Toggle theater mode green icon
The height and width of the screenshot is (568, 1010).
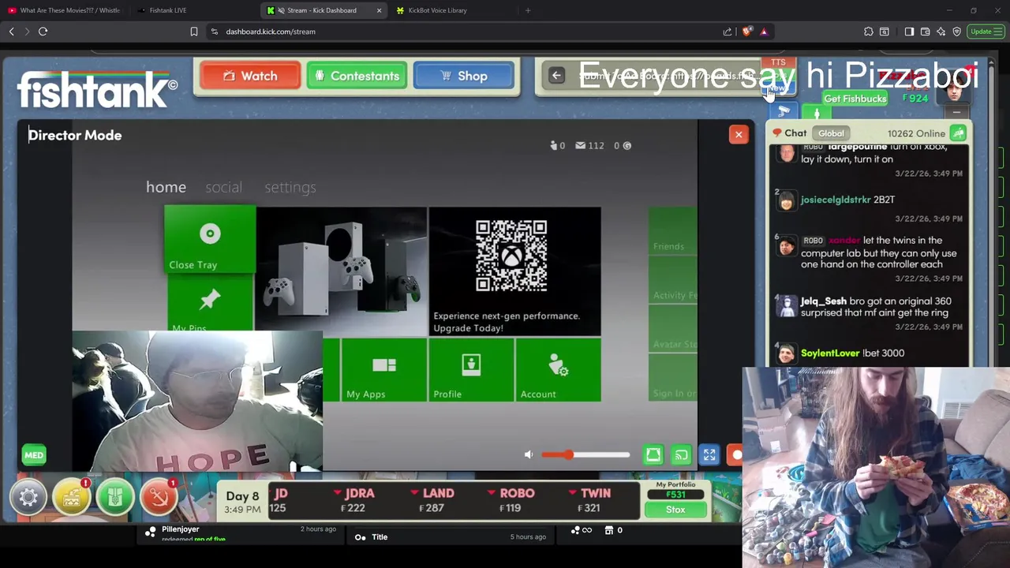[x=653, y=455]
